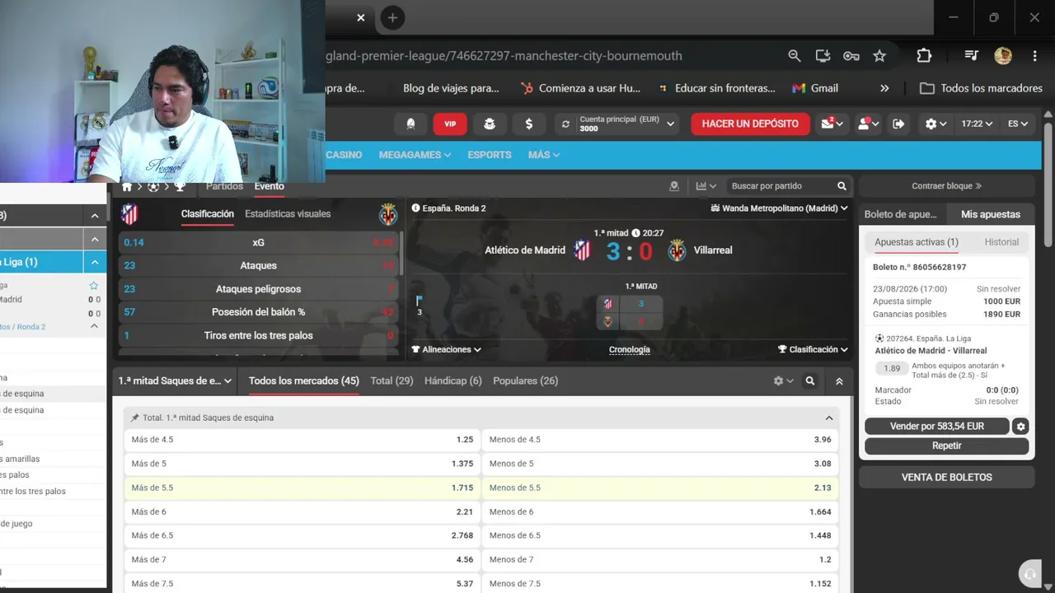Screen dimensions: 1055x593
Task: Open the Wanda Metropolitano venue dropdown
Action: 779,208
